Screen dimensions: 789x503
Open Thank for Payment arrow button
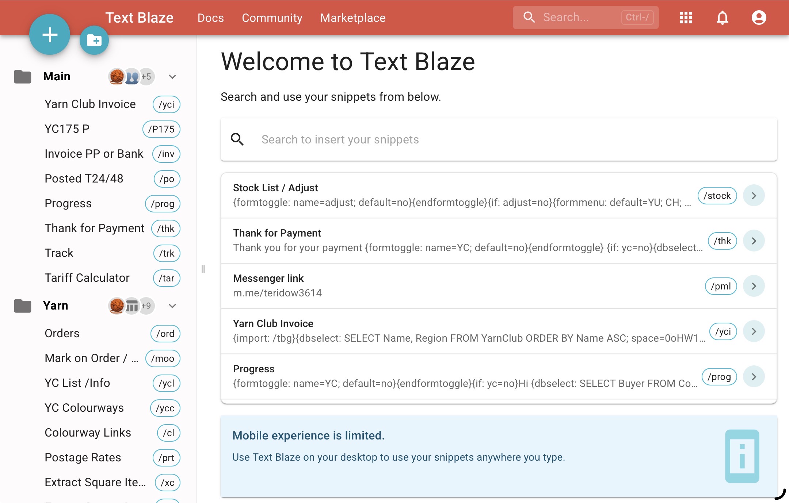point(754,241)
